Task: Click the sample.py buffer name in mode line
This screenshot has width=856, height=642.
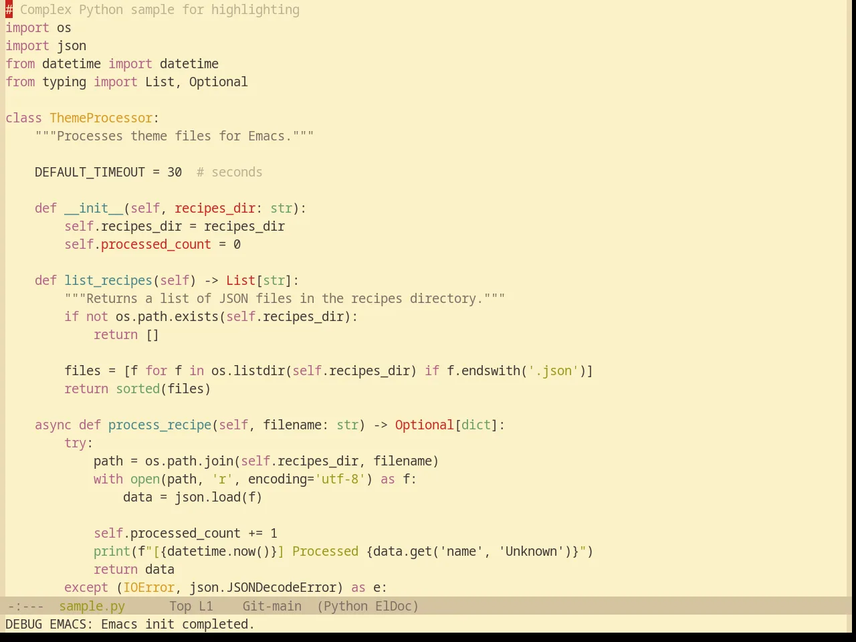Action: (92, 606)
